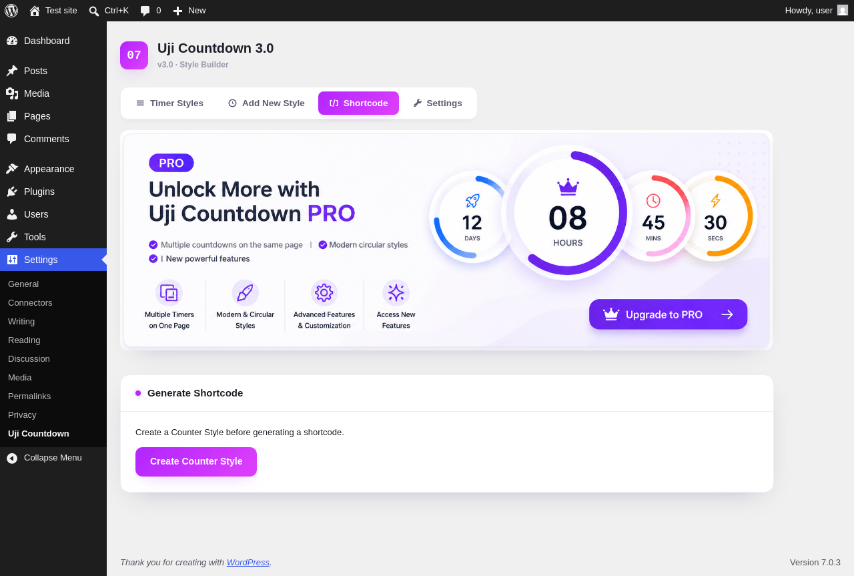Open search via the magnifier icon
Image resolution: width=854 pixels, height=576 pixels.
tap(94, 11)
